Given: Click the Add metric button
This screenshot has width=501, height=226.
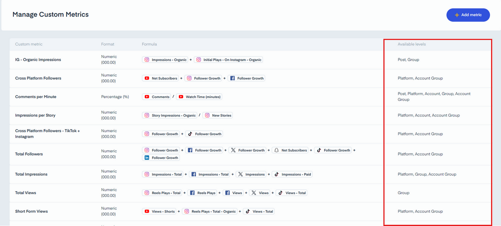Looking at the screenshot, I should tap(468, 15).
